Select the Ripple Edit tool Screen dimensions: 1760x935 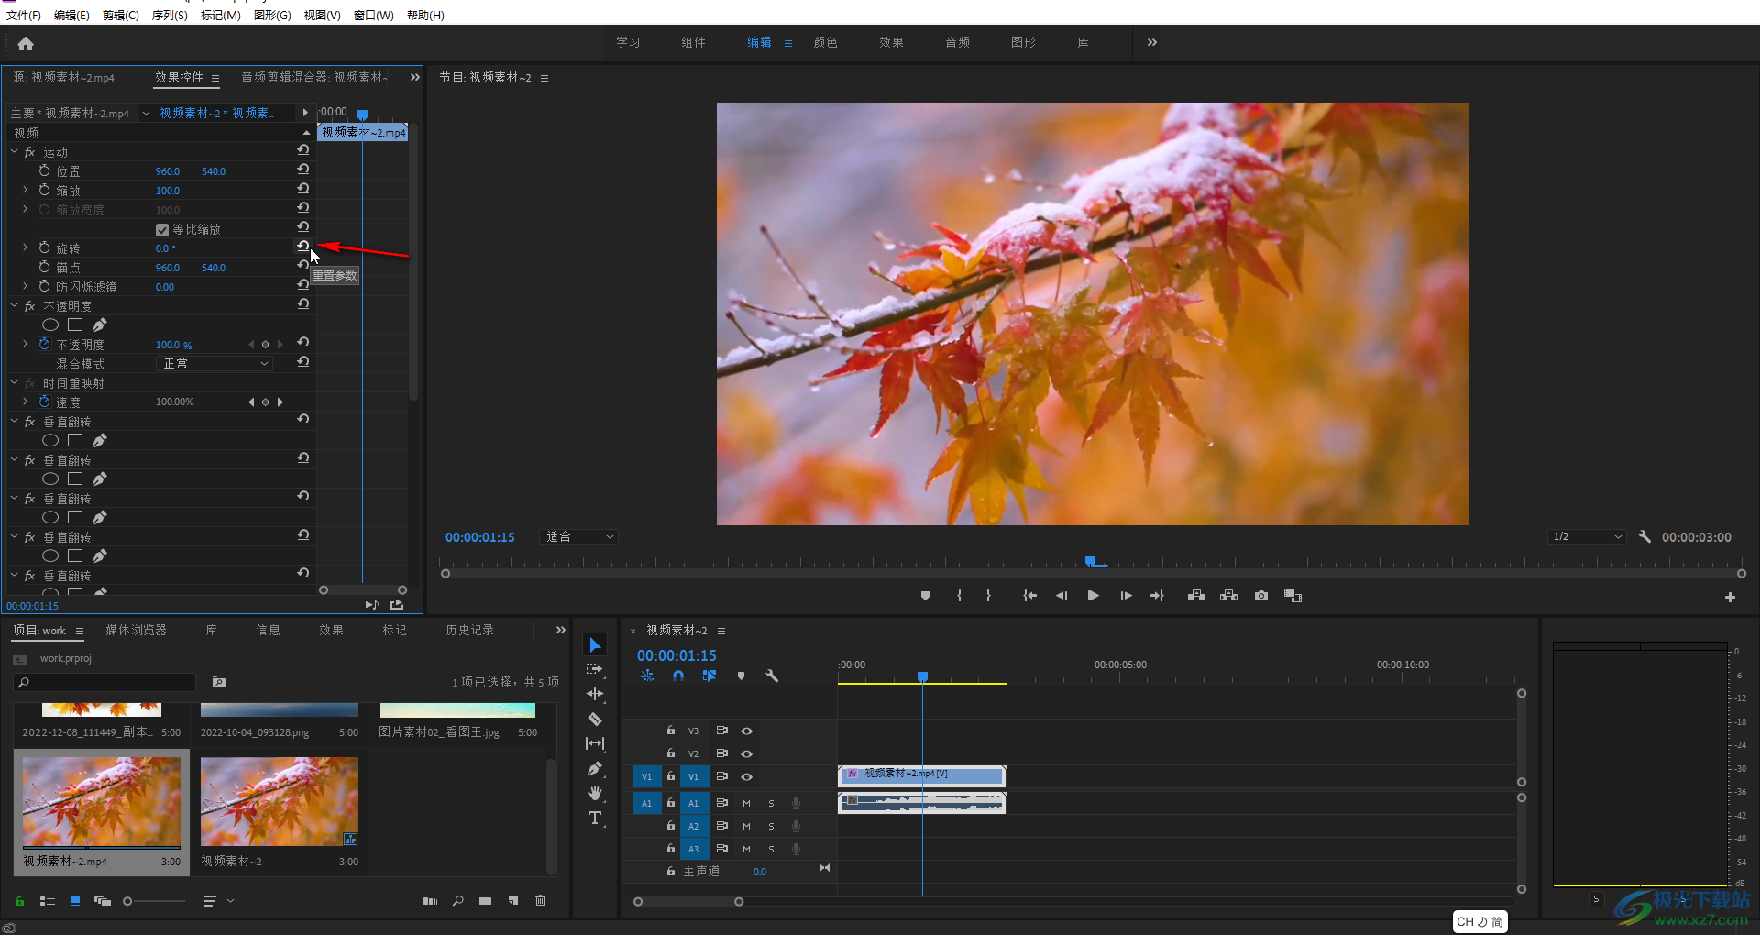(x=595, y=694)
